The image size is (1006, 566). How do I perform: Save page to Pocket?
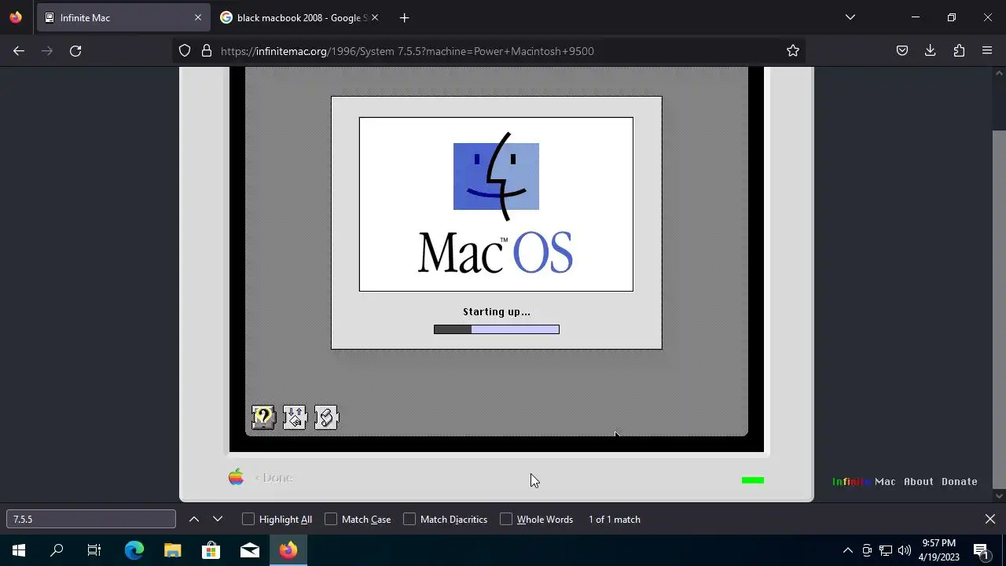point(902,50)
